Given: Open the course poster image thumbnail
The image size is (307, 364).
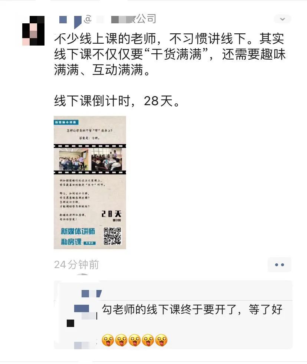Looking at the screenshot, I should pos(90,183).
